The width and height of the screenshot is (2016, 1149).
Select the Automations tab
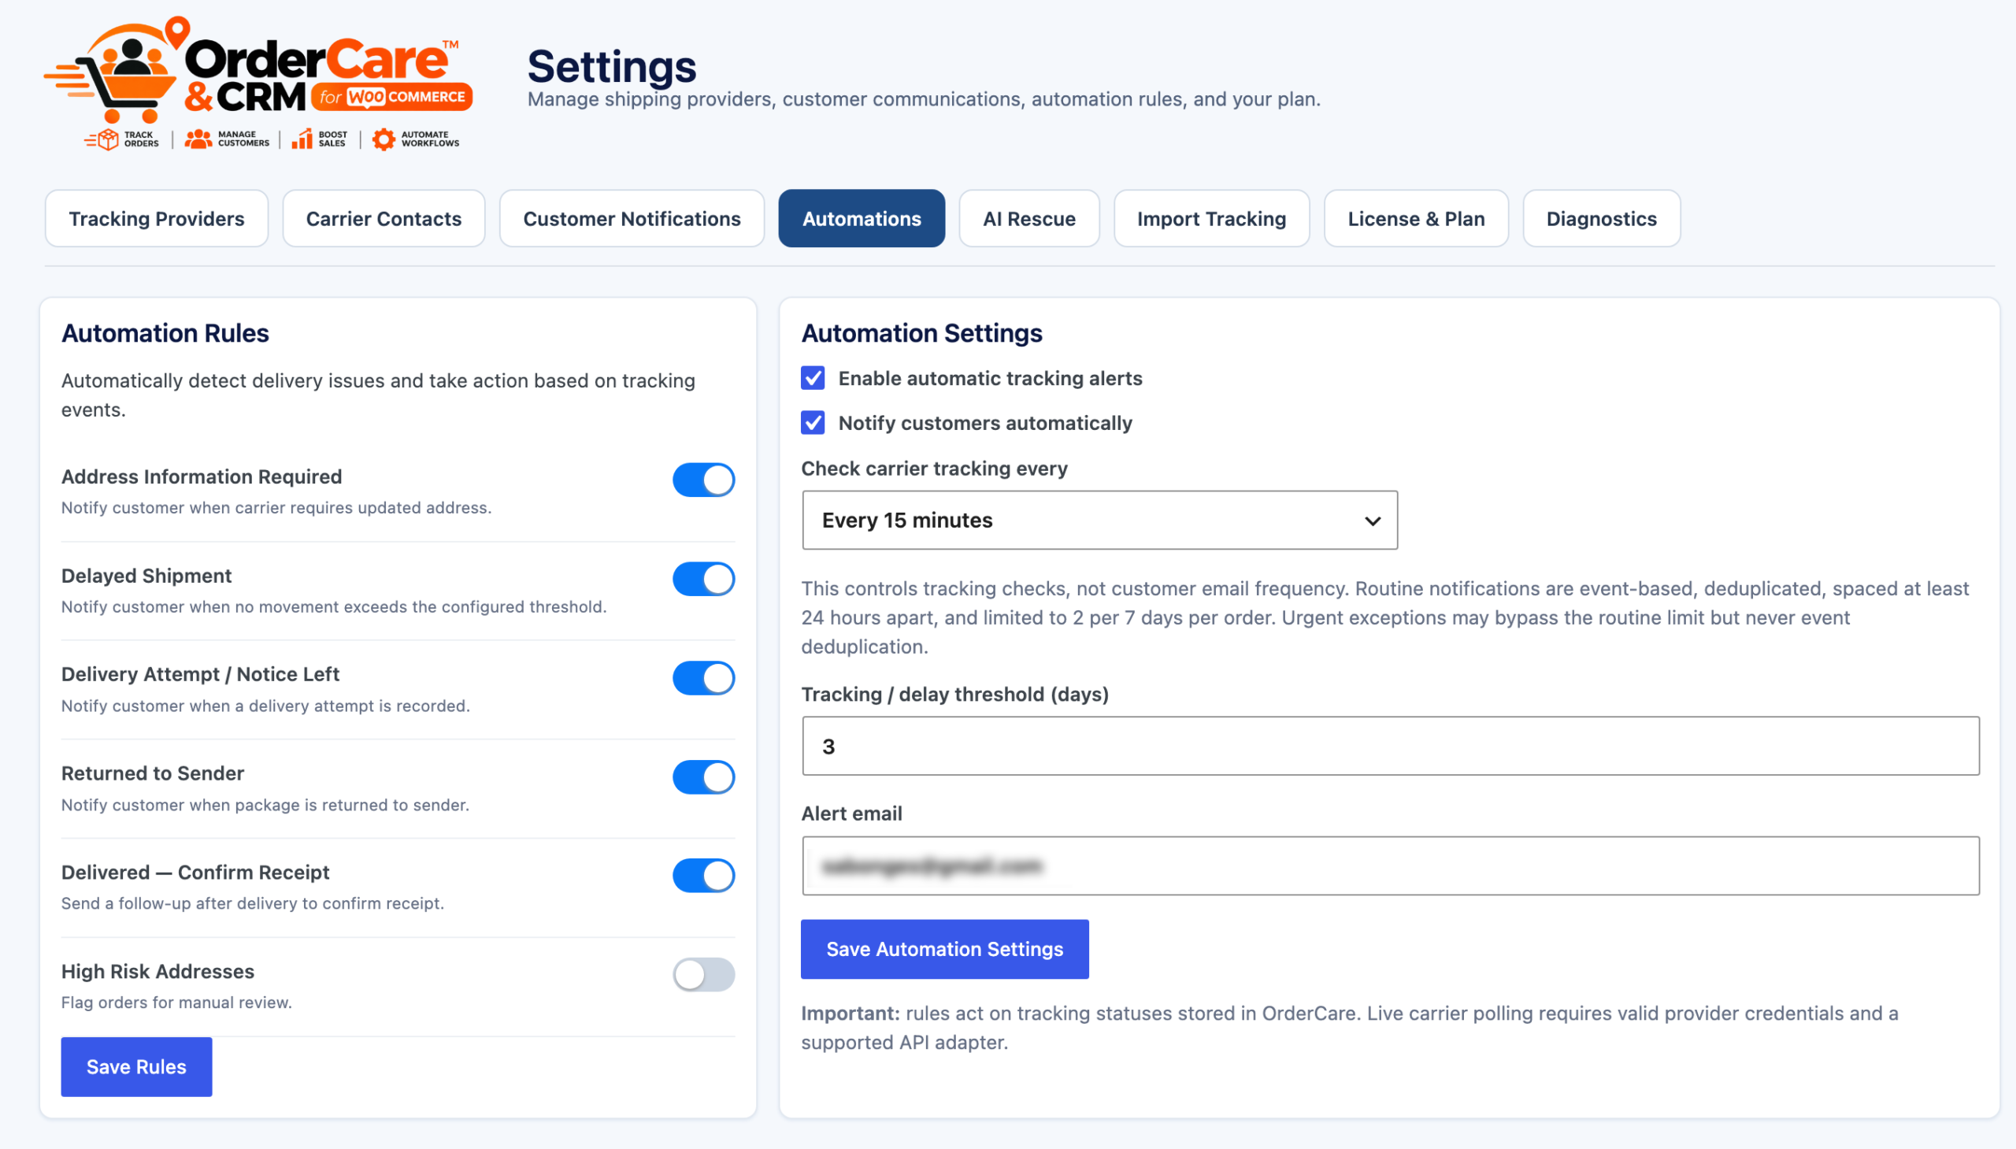[861, 218]
